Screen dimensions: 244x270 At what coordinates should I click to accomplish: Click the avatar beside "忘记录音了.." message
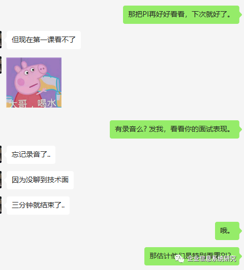pyautogui.click(x=1, y=154)
